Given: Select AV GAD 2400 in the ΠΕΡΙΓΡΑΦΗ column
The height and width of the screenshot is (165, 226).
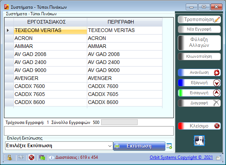Looking at the screenshot, I should click(x=125, y=63).
